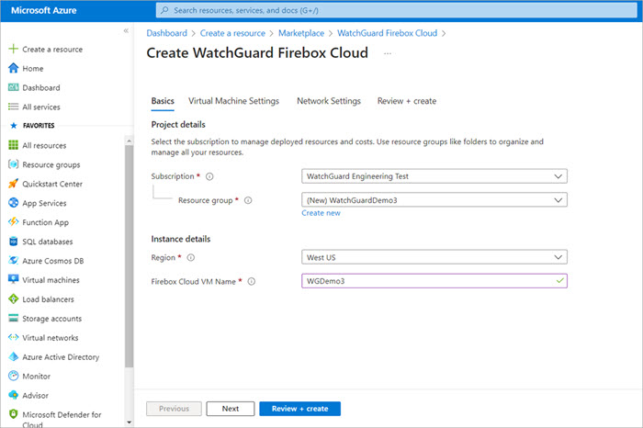
Task: Click WatchGuard Firebox Cloud breadcrumb
Action: (x=387, y=33)
